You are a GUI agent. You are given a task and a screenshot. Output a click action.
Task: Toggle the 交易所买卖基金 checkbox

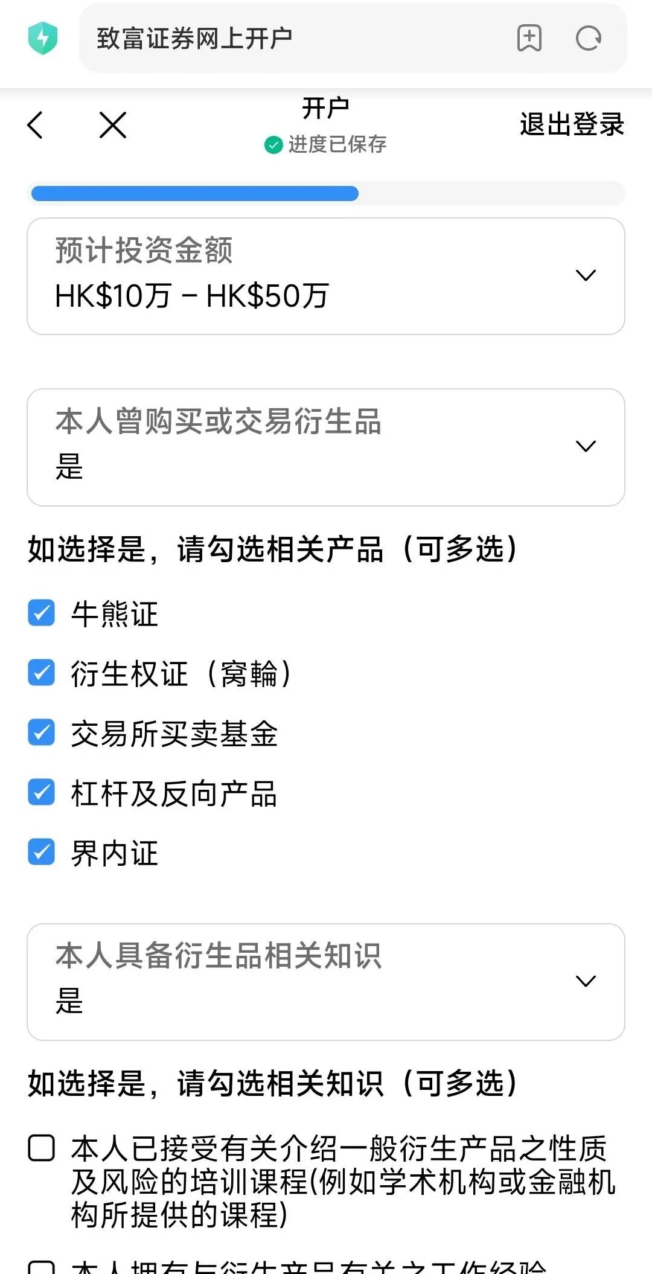tap(42, 733)
